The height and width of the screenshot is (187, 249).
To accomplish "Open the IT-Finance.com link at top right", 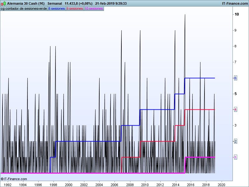I will (x=235, y=3).
